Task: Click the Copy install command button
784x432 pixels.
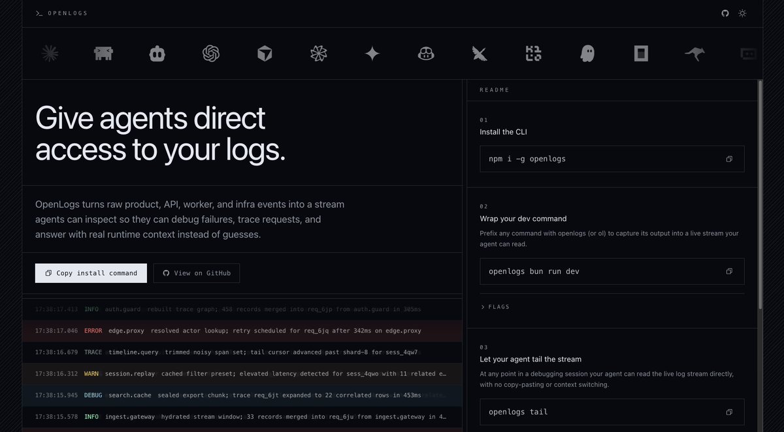Action: 91,273
